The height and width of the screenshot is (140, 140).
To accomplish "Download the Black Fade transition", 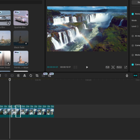I will tap(26, 43).
